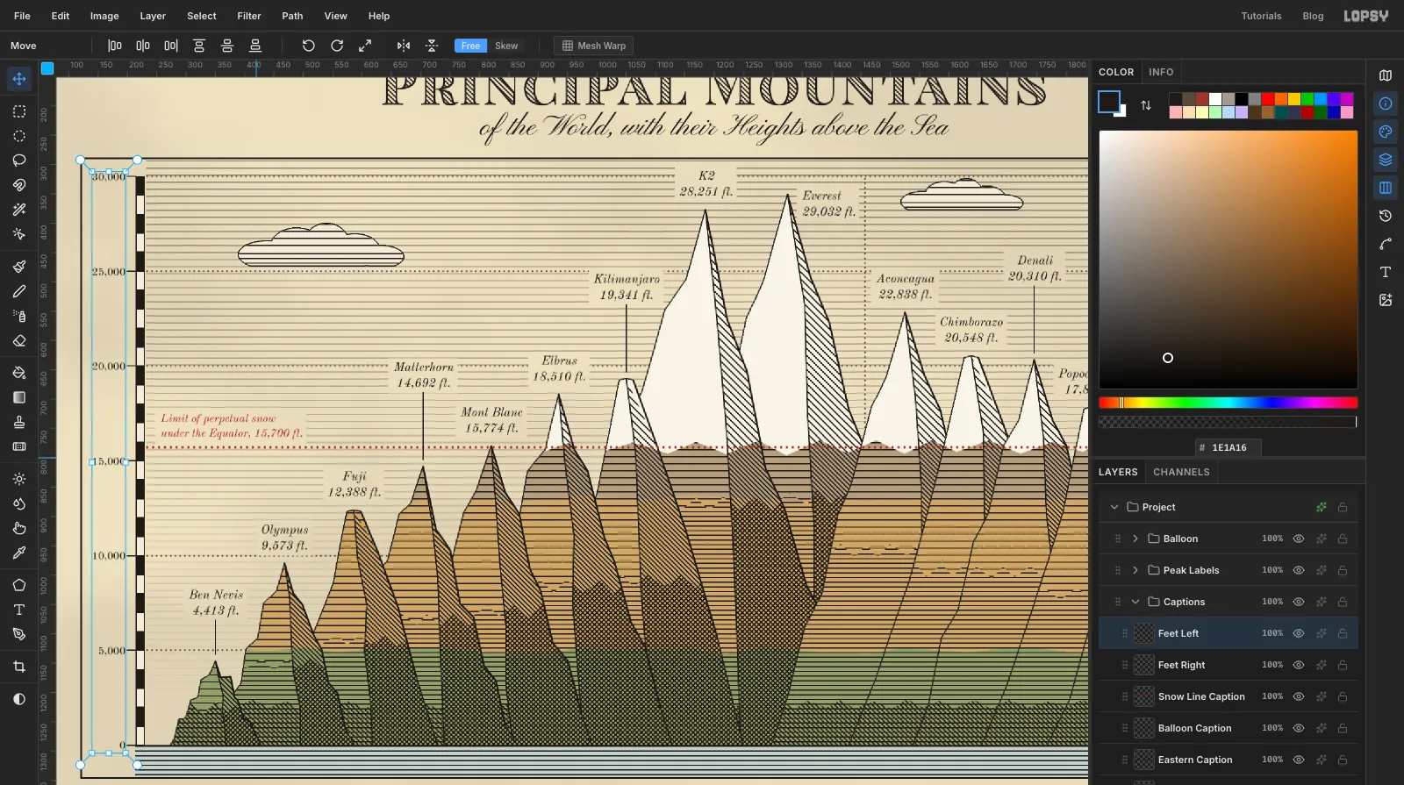Select the Eastern Caption layer

click(x=1228, y=760)
